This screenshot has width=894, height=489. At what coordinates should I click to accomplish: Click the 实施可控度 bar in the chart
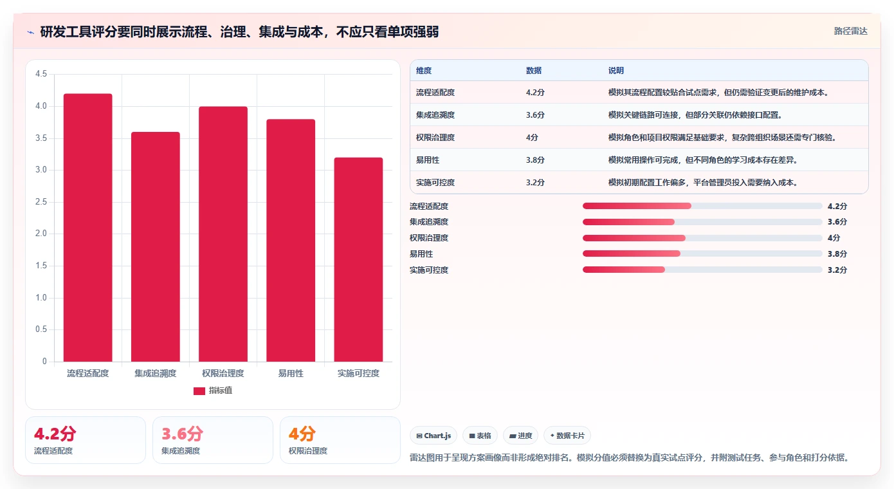(x=358, y=260)
